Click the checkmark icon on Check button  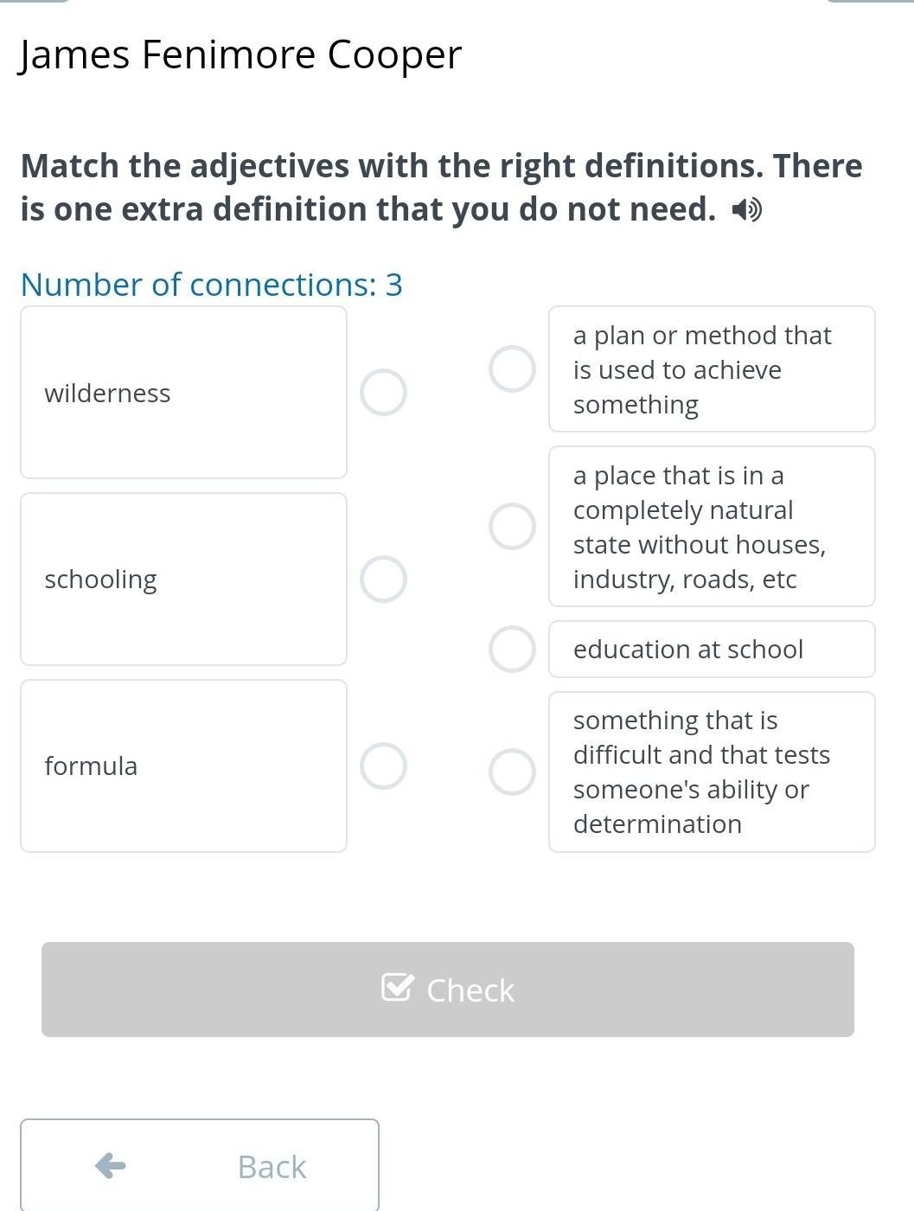tap(397, 987)
